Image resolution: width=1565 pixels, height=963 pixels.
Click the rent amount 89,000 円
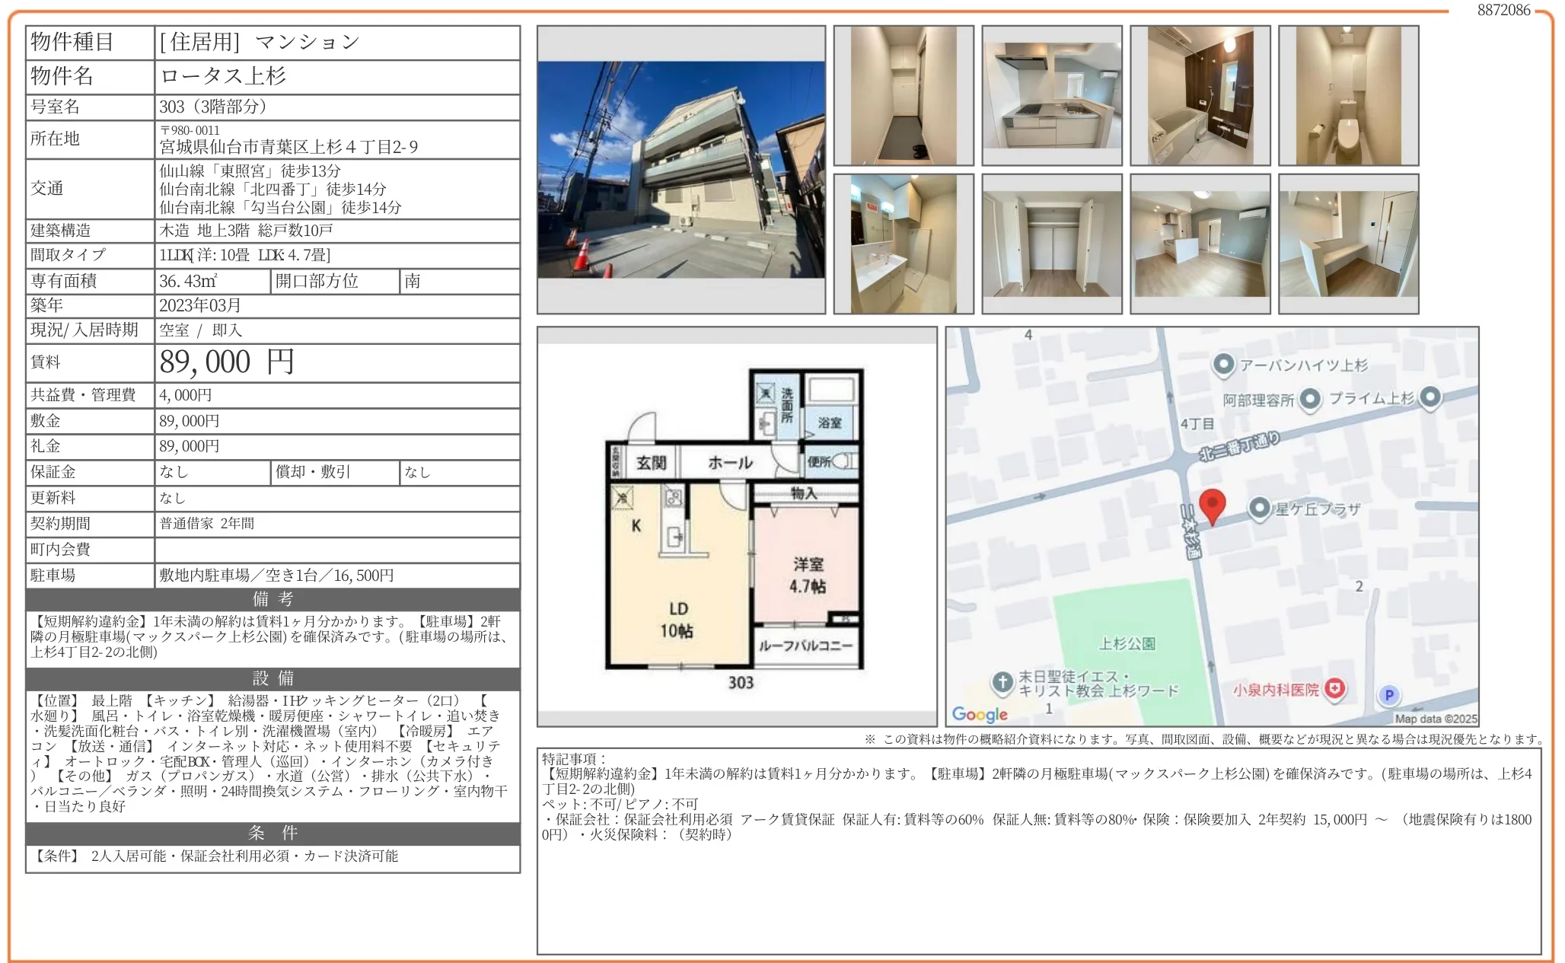[226, 362]
